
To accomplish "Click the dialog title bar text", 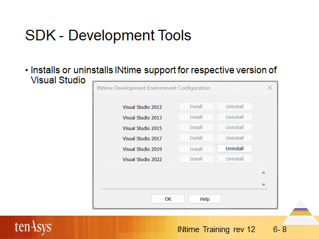I will pyautogui.click(x=154, y=88).
